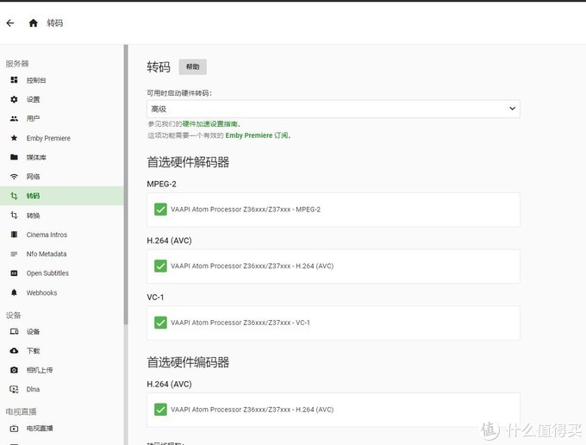586x445 pixels.
Task: Open 用户 menu item
Action: [x=62, y=118]
